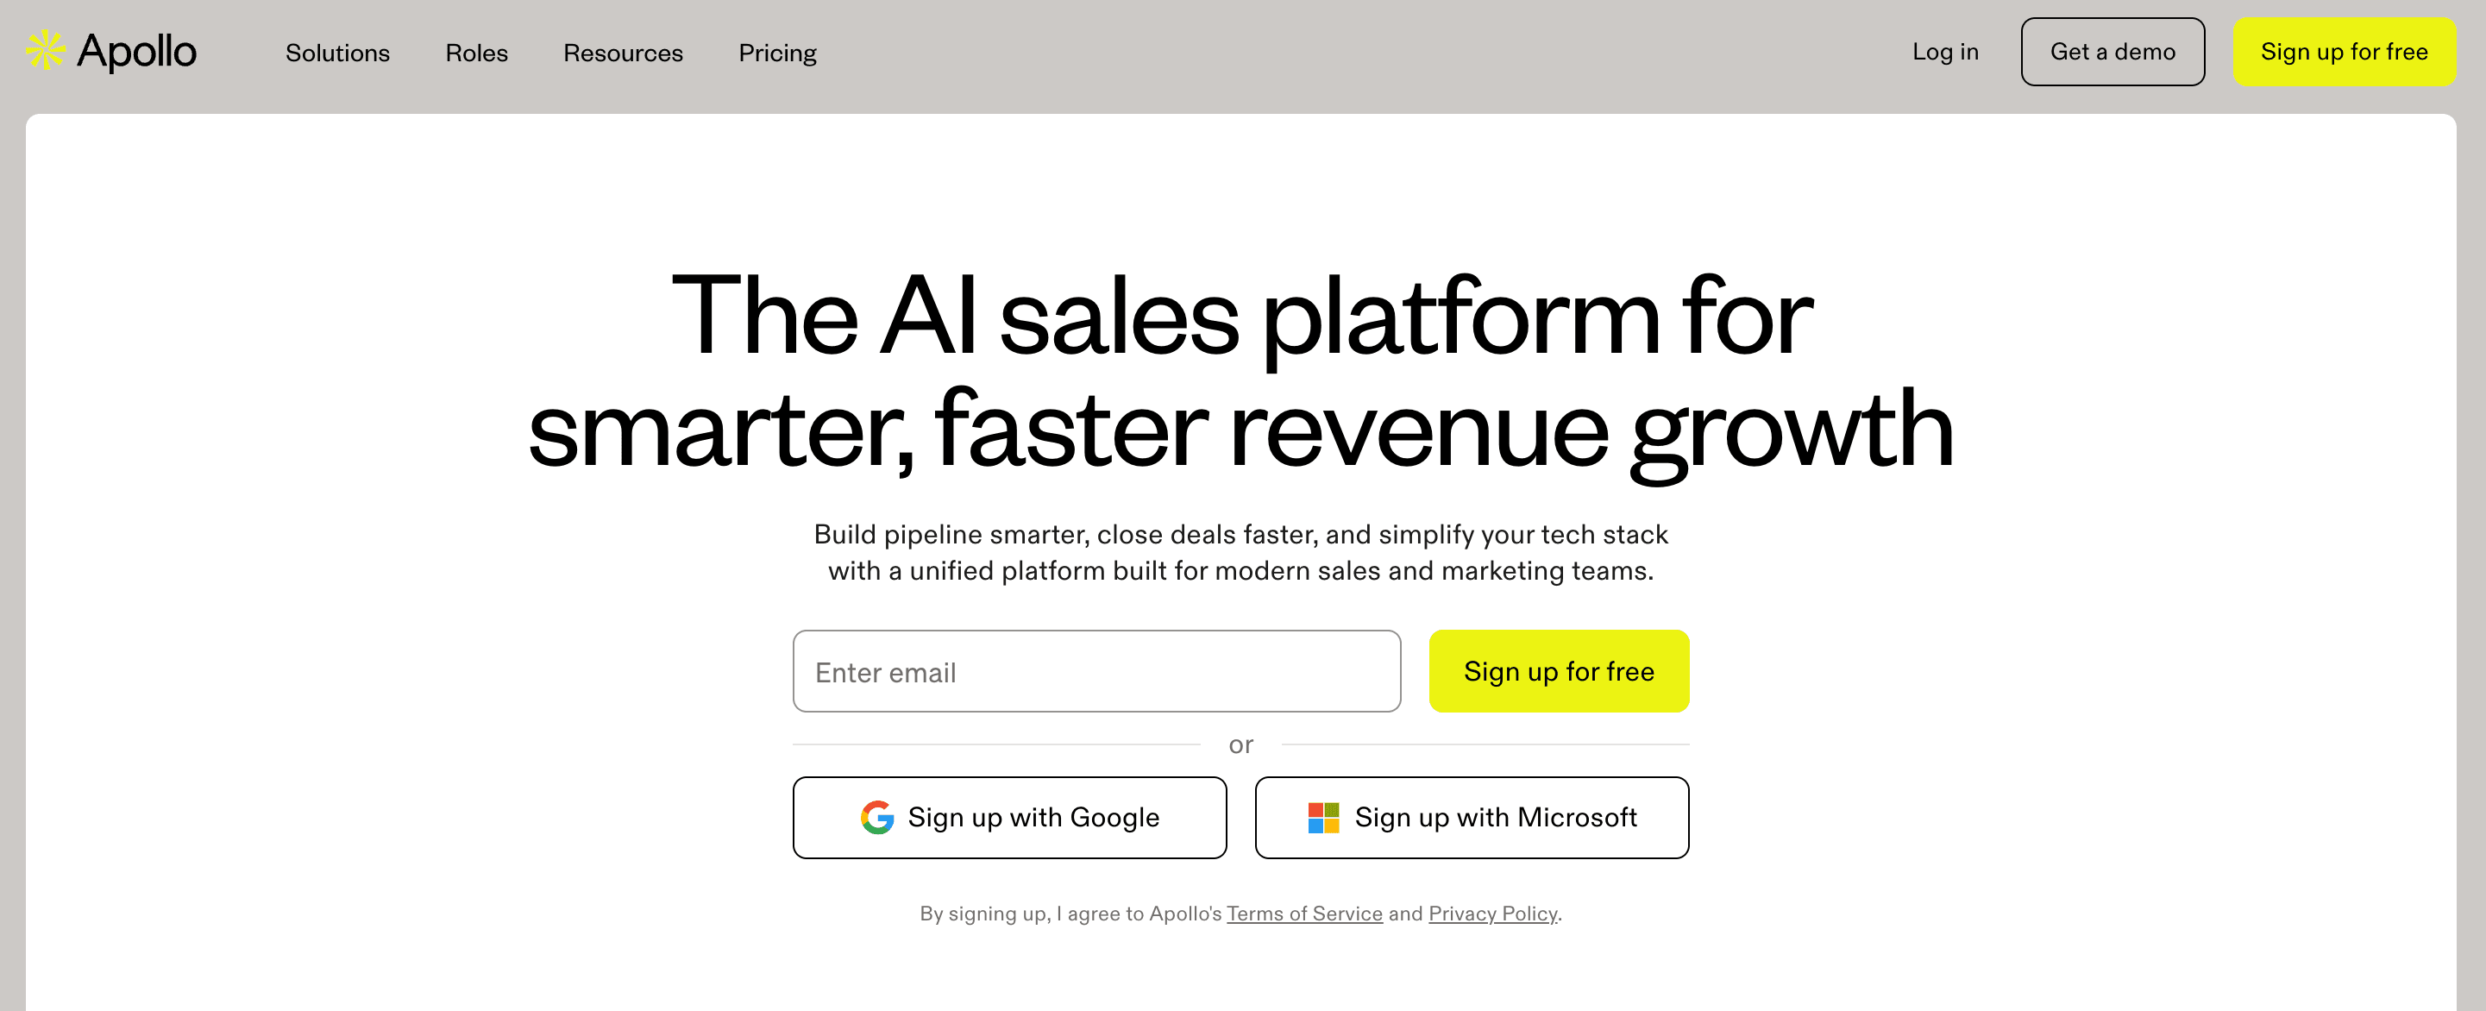This screenshot has height=1011, width=2486.
Task: Click the Microsoft four-color squares icon
Action: click(1323, 817)
